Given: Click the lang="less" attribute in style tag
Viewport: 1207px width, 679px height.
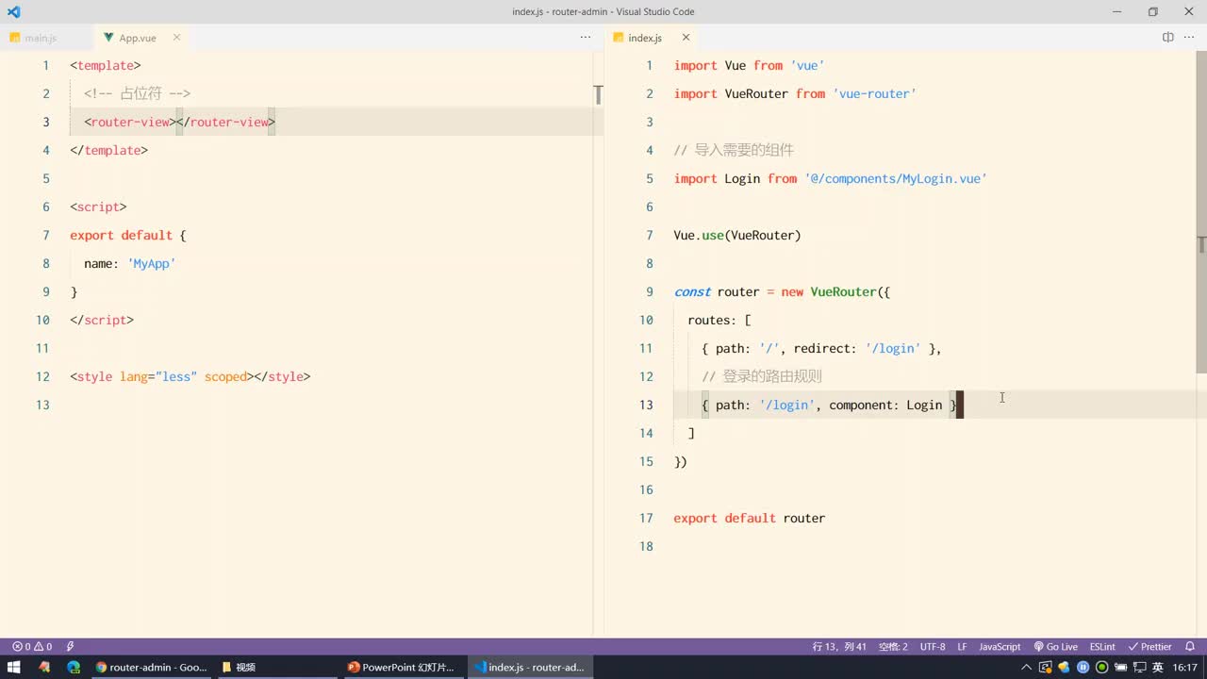Looking at the screenshot, I should tap(158, 376).
